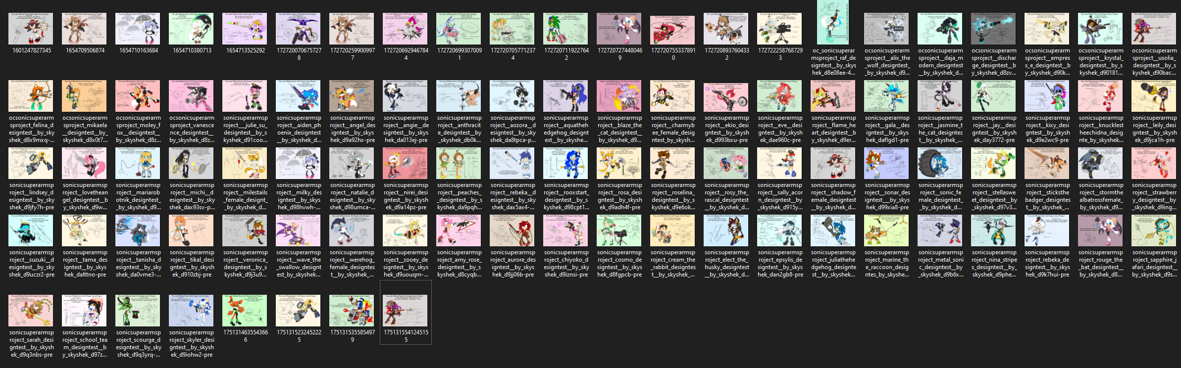Select the rosy_the_rascal designtest thumbnail
This screenshot has width=1181, height=368.
click(x=727, y=163)
